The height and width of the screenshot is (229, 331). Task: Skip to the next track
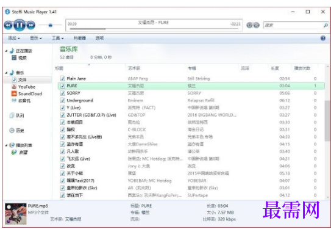click(x=31, y=25)
